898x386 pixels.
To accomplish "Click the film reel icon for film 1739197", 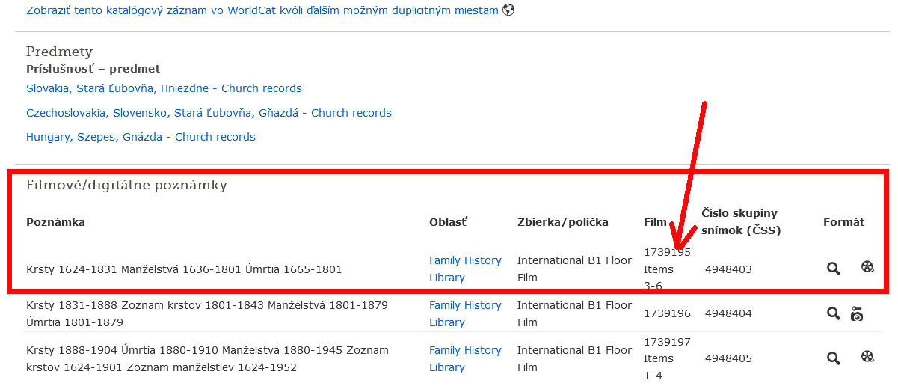I will point(867,357).
